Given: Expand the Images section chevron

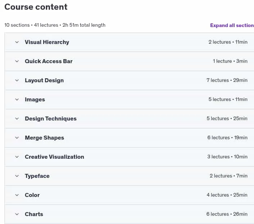Looking at the screenshot, I should pos(17,100).
